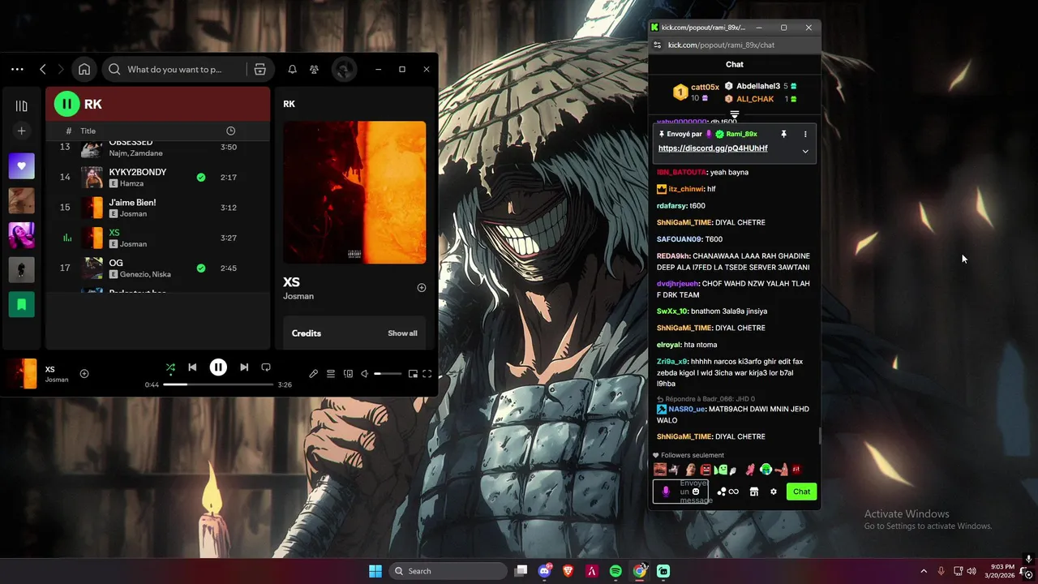The image size is (1038, 584).
Task: Select the KYKY2BONDY track row
Action: (x=157, y=177)
